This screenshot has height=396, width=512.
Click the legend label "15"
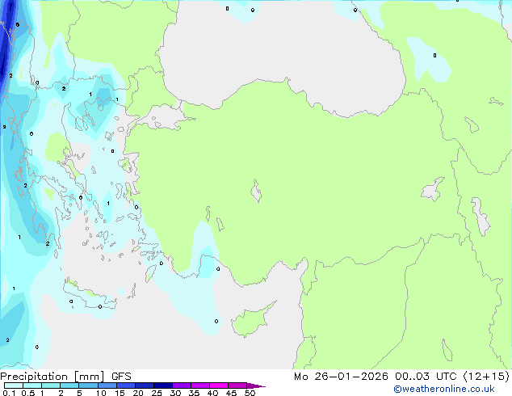[120, 393]
